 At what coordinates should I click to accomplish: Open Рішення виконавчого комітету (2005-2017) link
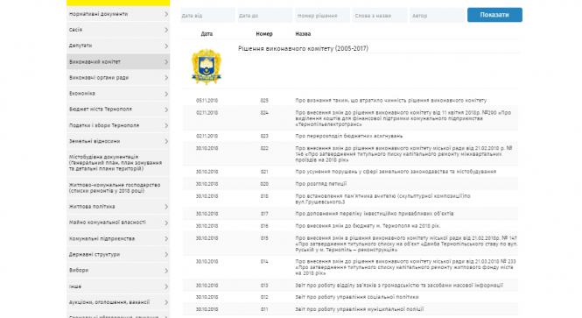pos(303,49)
